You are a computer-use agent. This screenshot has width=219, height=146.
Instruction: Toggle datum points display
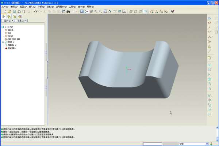(161, 11)
